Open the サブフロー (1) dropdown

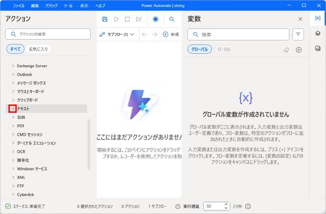click(x=117, y=34)
